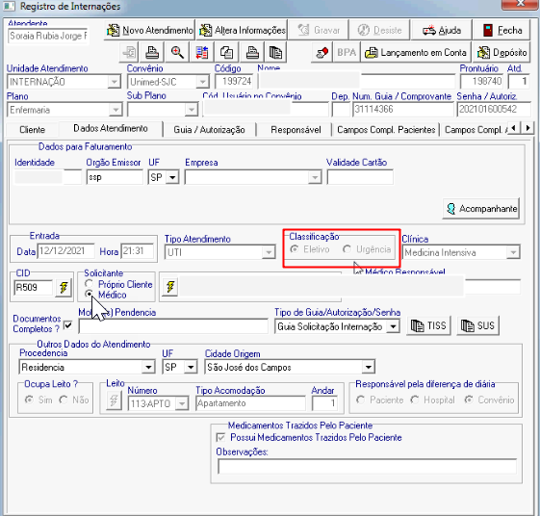Click the Acompanhante button
The image size is (540, 516).
pos(481,209)
